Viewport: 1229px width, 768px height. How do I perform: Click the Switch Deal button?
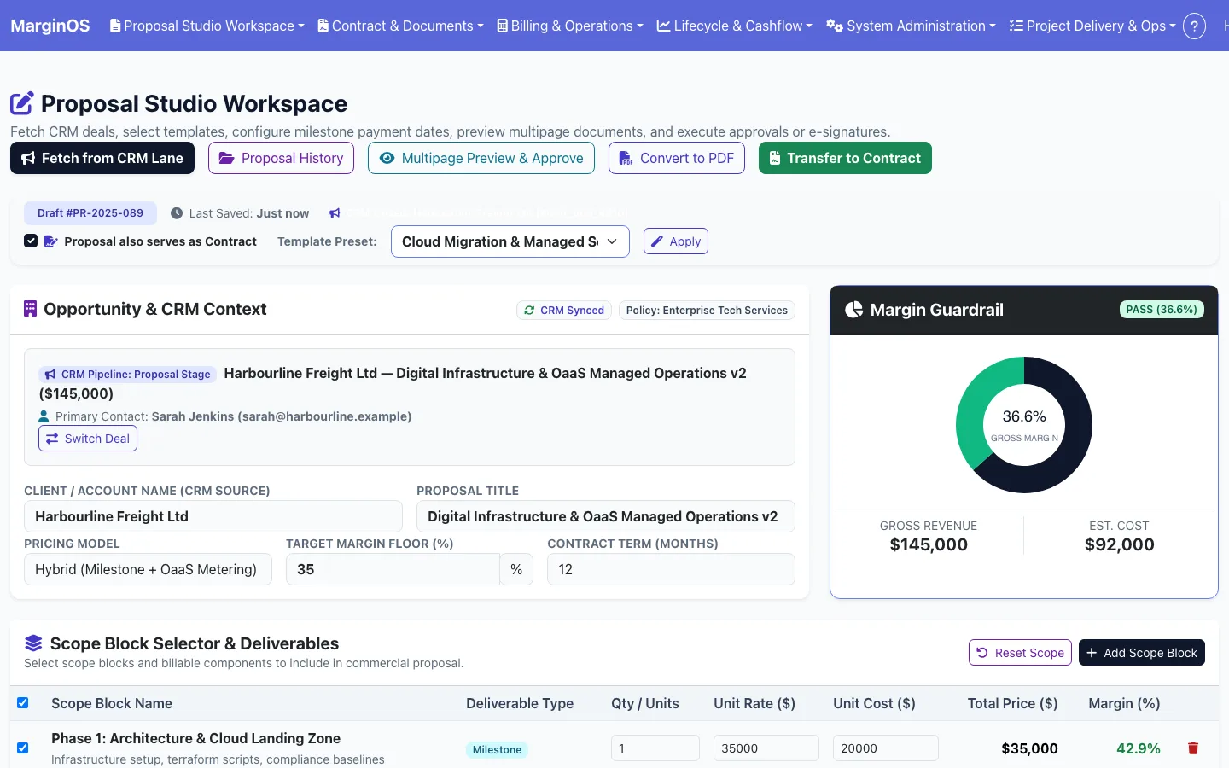(88, 439)
